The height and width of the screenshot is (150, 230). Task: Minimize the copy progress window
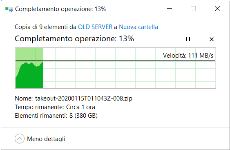(170, 9)
